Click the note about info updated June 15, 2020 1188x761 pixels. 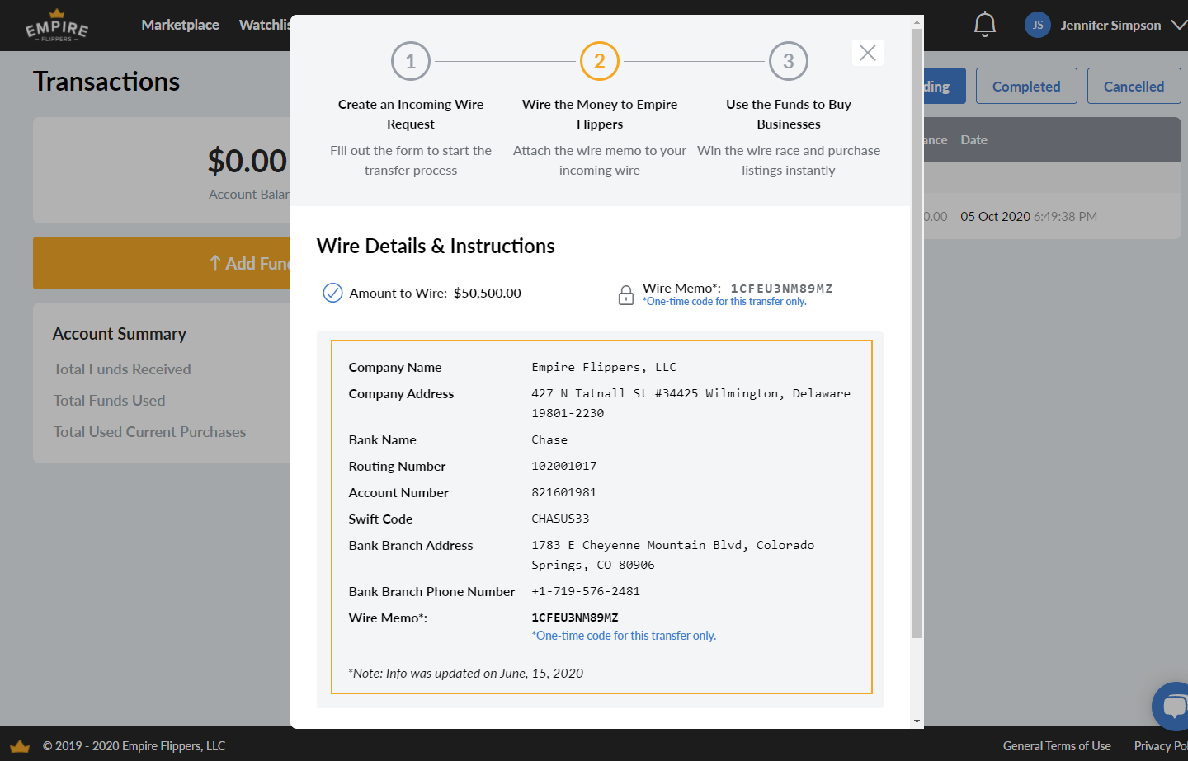pyautogui.click(x=465, y=673)
